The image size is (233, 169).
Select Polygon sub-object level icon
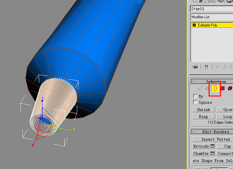click(223, 88)
